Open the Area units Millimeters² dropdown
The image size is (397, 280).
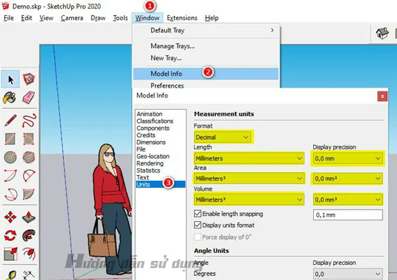[x=249, y=179]
